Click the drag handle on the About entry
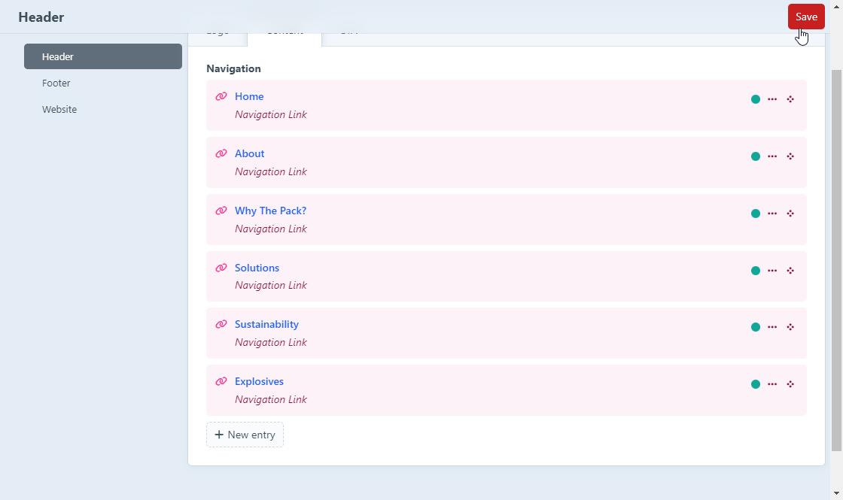The height and width of the screenshot is (500, 843). coord(790,156)
